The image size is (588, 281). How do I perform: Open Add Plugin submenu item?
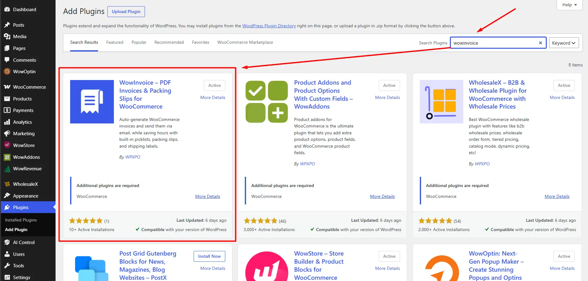click(16, 230)
